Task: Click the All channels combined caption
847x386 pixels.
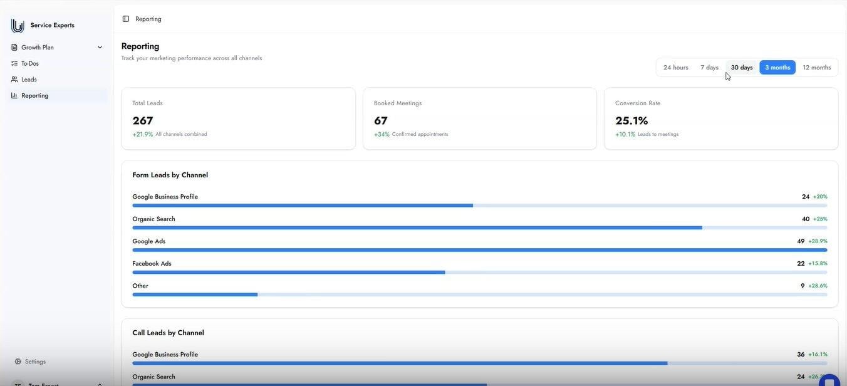Action: pos(181,135)
